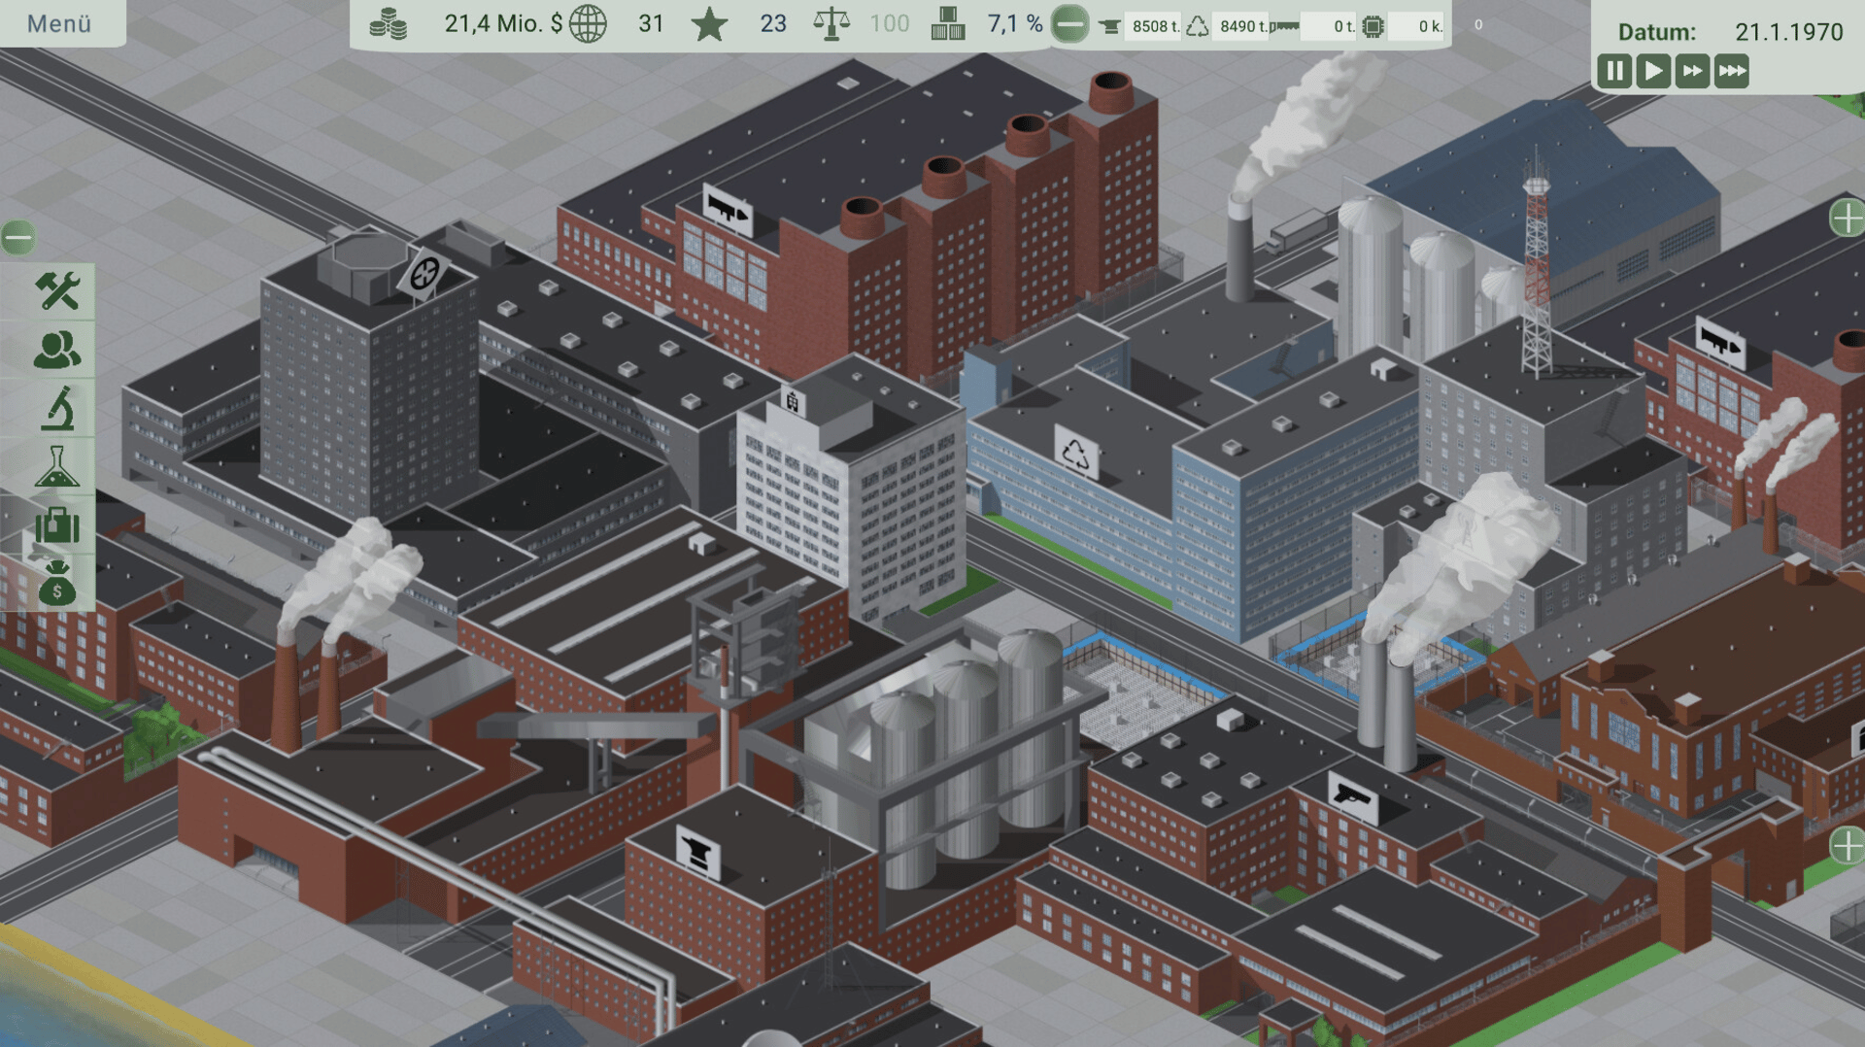The height and width of the screenshot is (1047, 1865).
Task: Play the game at normal speed
Action: click(x=1653, y=71)
